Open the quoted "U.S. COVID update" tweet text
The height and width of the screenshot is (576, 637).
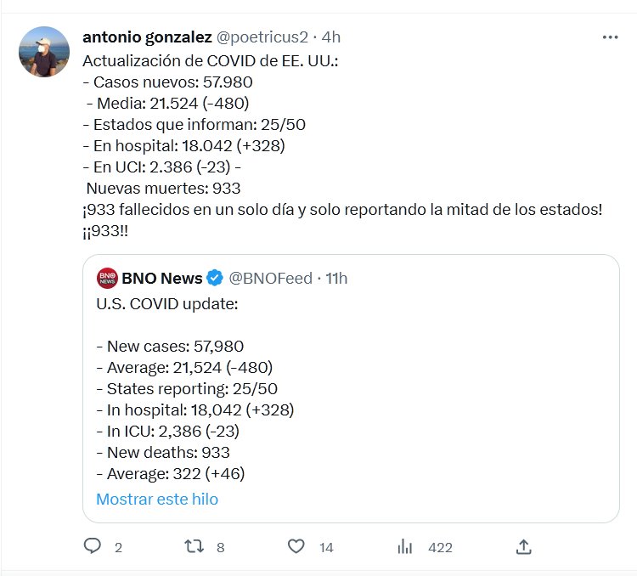pos(166,303)
